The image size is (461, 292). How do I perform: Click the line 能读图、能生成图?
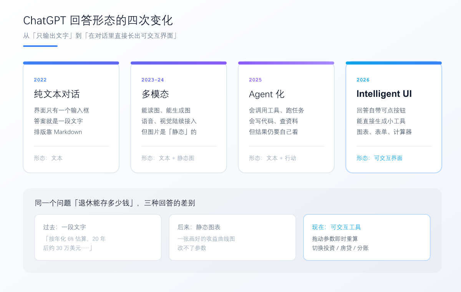pos(166,110)
